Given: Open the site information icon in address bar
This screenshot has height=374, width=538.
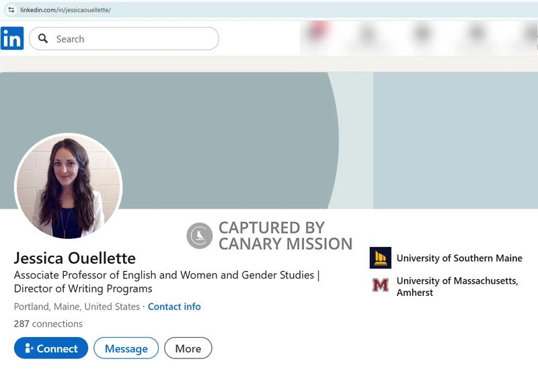Looking at the screenshot, I should [x=11, y=9].
